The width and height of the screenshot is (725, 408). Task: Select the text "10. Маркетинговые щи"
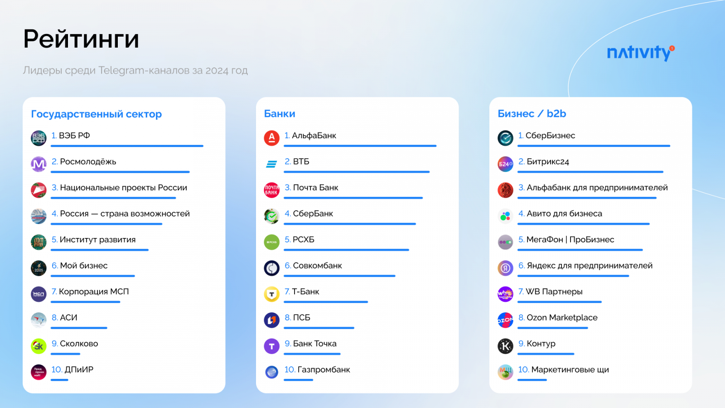564,370
